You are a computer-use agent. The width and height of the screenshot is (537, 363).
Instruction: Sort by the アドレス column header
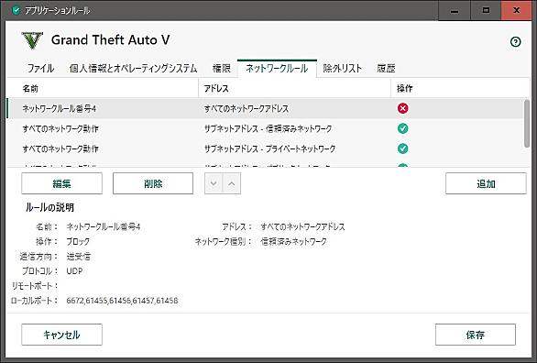tap(294, 88)
